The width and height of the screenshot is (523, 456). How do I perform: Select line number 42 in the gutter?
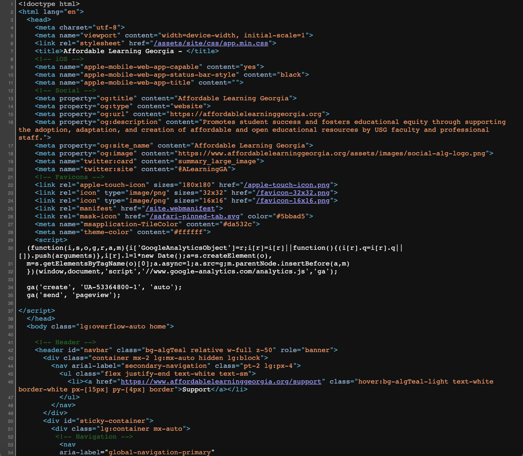pyautogui.click(x=10, y=350)
